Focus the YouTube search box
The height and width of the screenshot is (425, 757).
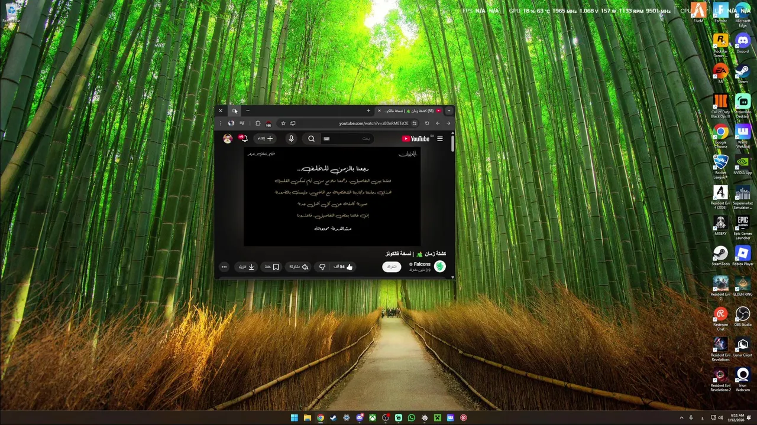click(349, 139)
